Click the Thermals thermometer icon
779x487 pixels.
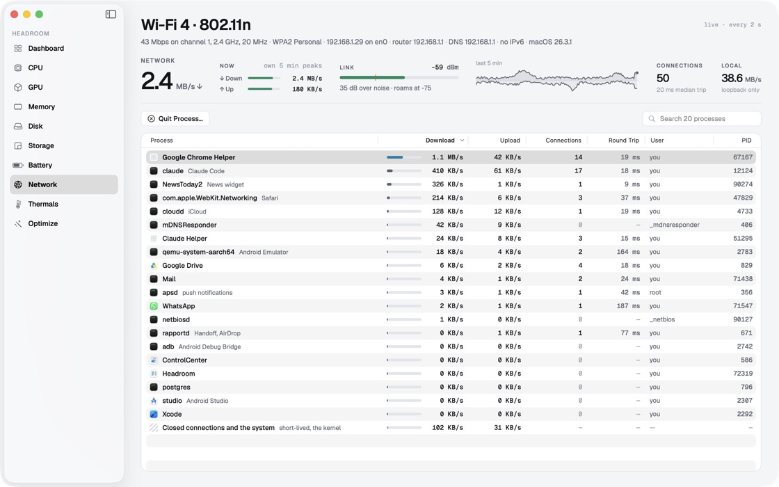tap(18, 204)
